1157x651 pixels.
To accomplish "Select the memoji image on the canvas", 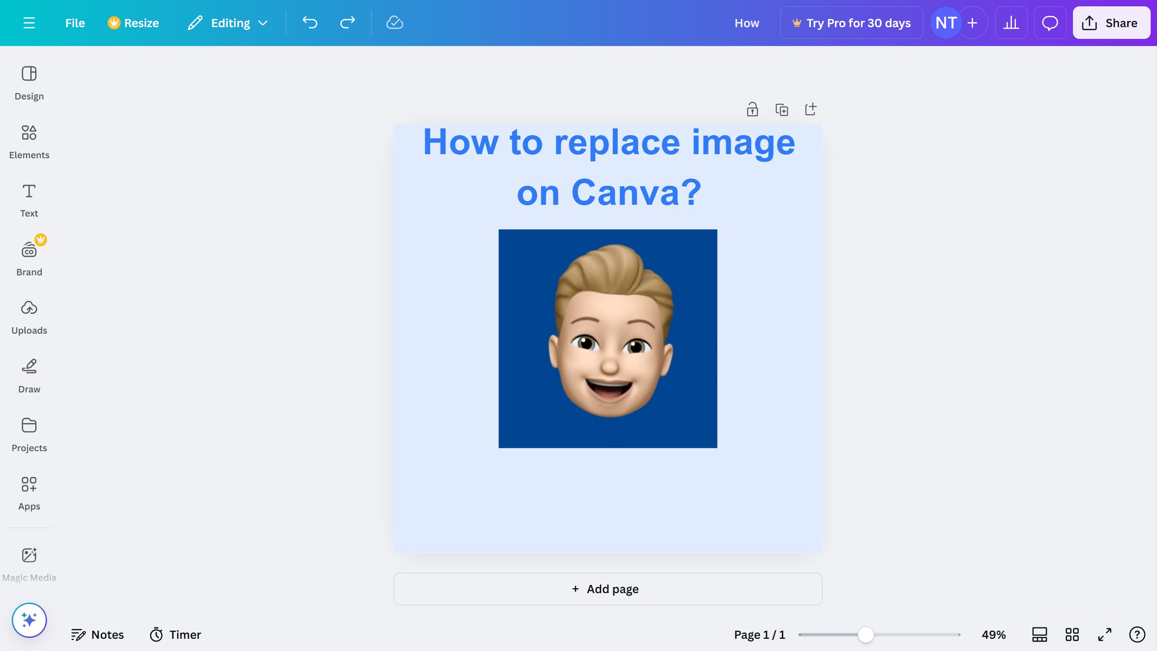I will 607,339.
